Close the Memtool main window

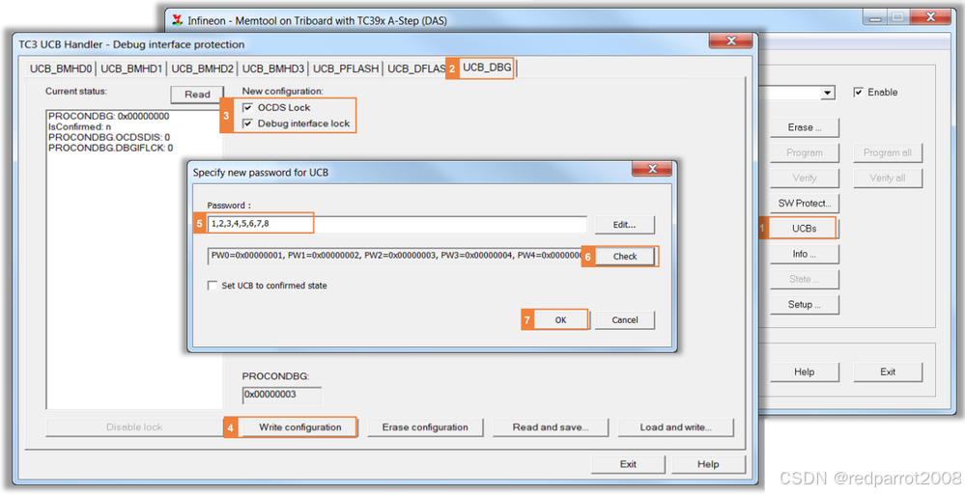[x=930, y=18]
